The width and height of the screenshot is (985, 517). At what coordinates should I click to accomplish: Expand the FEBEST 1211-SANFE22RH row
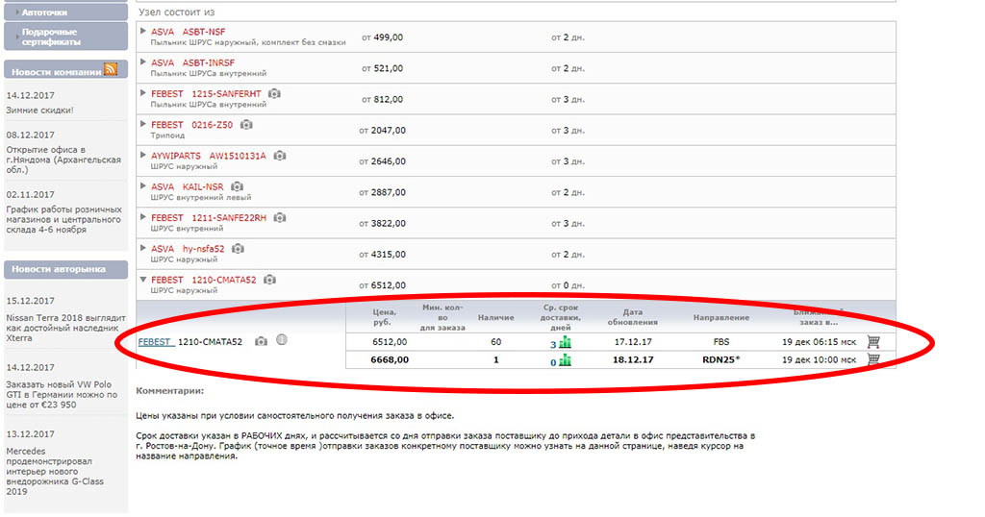[143, 218]
